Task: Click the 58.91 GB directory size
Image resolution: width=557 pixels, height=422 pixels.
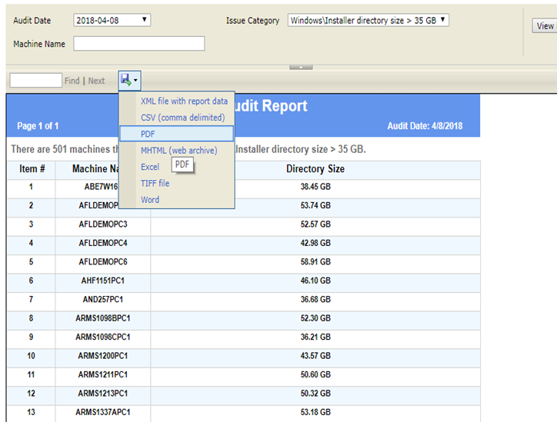Action: pyautogui.click(x=315, y=262)
